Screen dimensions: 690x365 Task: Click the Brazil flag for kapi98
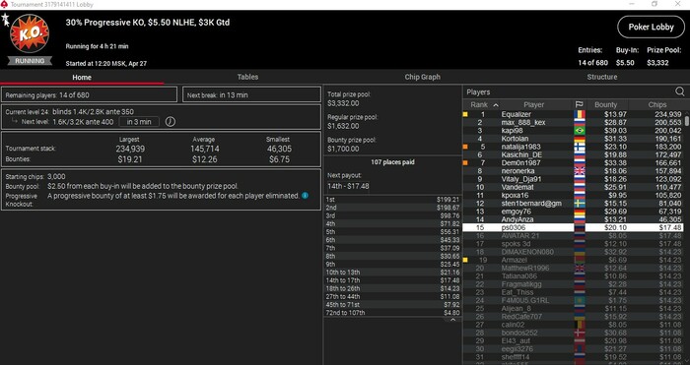click(x=580, y=131)
